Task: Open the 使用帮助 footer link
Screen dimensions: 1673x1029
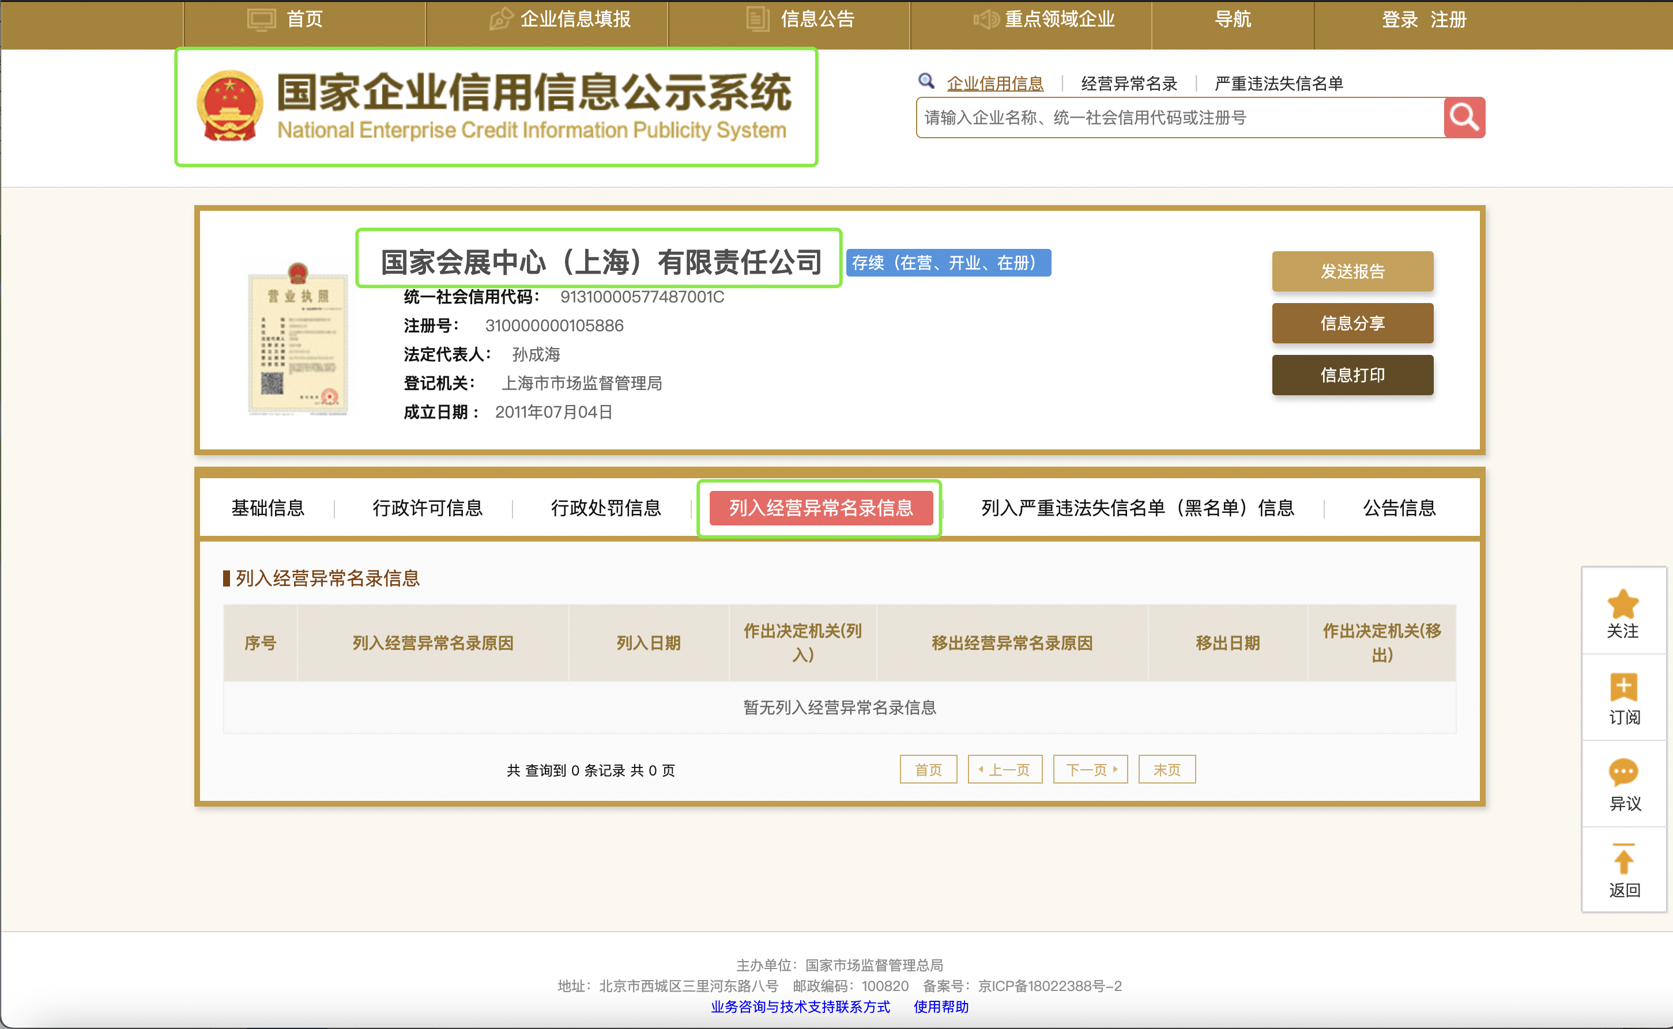Action: click(941, 1007)
